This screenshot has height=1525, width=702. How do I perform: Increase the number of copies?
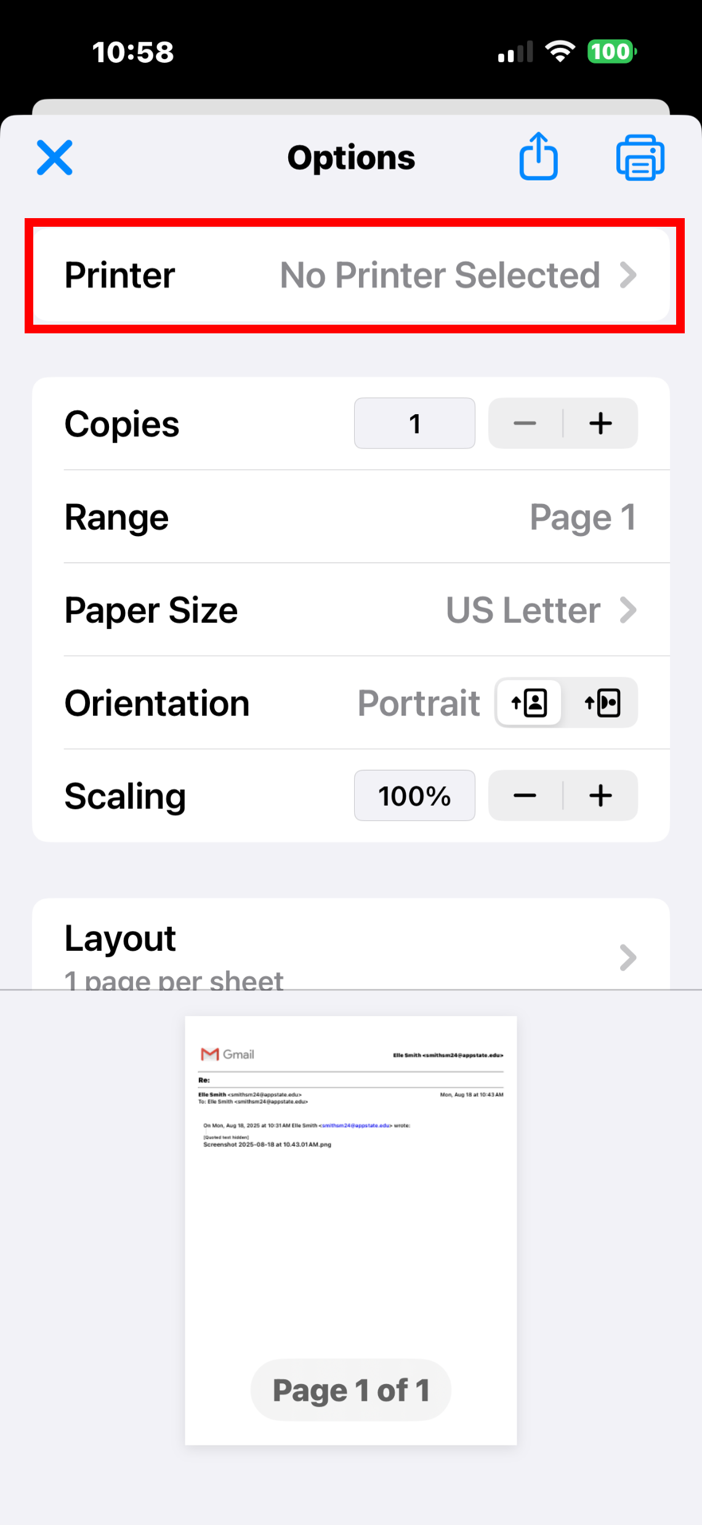tap(600, 423)
